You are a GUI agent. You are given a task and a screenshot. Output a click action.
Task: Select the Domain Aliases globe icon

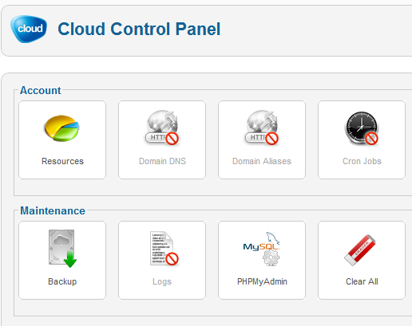click(x=262, y=128)
